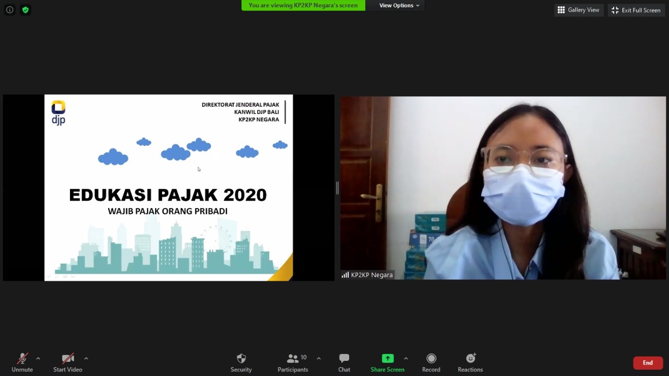
Task: Start Video with the camera toggle
Action: (x=67, y=362)
